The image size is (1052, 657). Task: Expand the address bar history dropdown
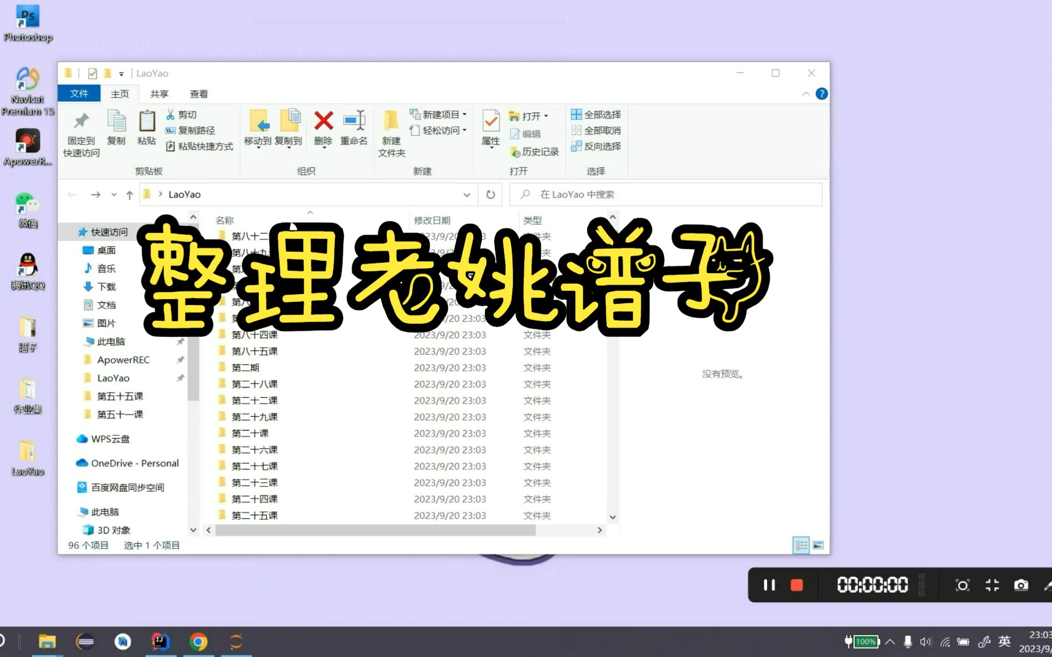[x=467, y=194]
